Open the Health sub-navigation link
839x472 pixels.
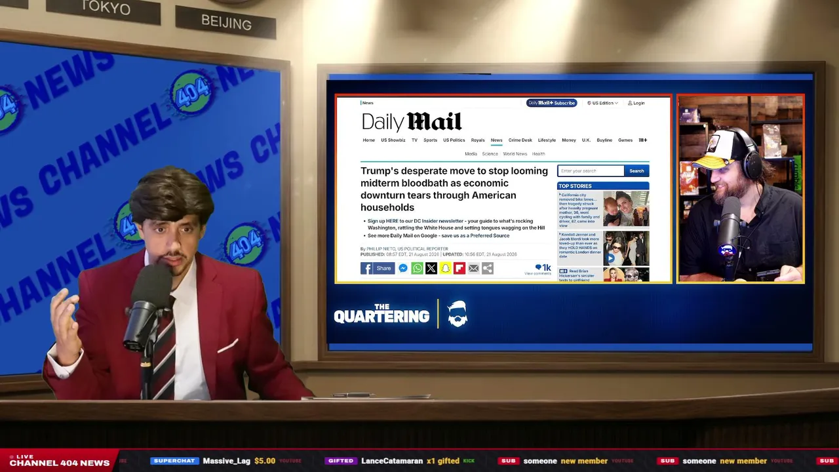539,154
